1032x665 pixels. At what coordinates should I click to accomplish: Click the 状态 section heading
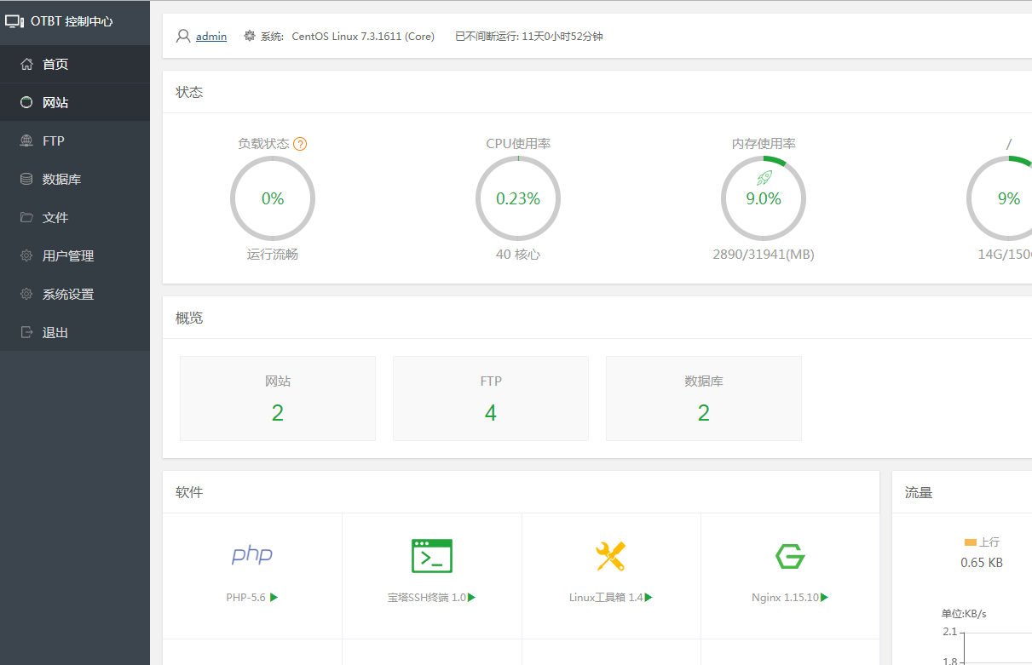(x=189, y=92)
